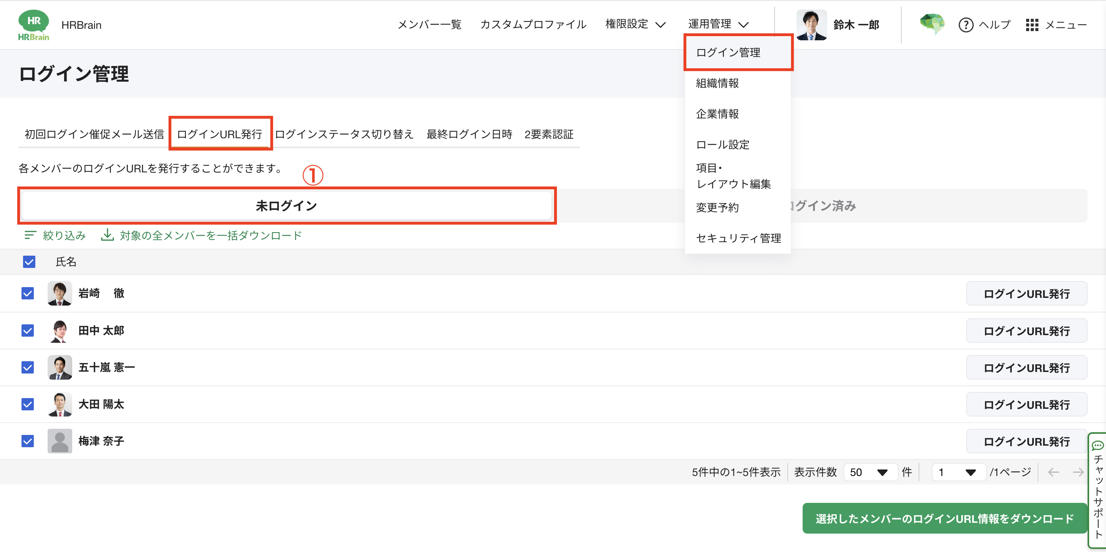The width and height of the screenshot is (1106, 552).
Task: Open the help question mark icon
Action: tap(965, 25)
